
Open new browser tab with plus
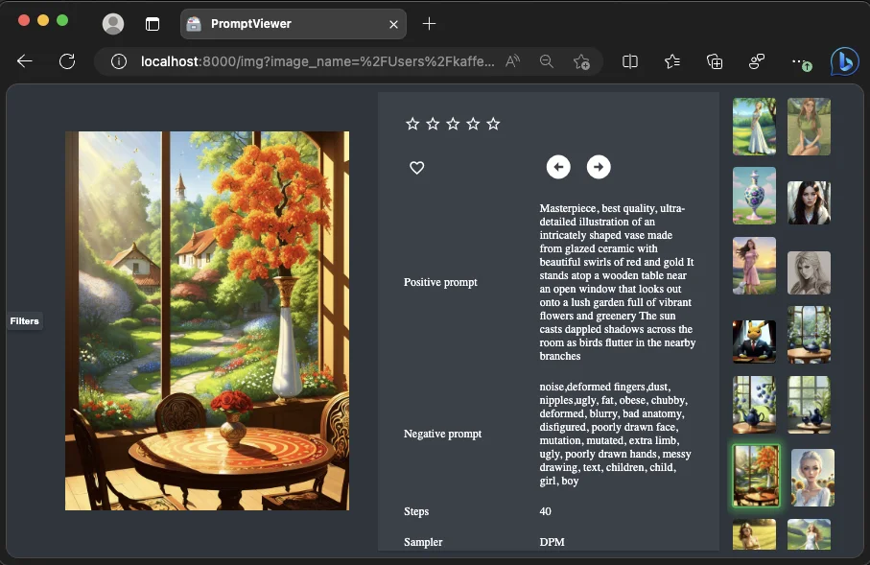point(429,24)
